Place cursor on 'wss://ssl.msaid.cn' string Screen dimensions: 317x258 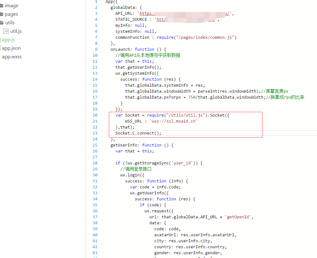pyautogui.click(x=173, y=121)
